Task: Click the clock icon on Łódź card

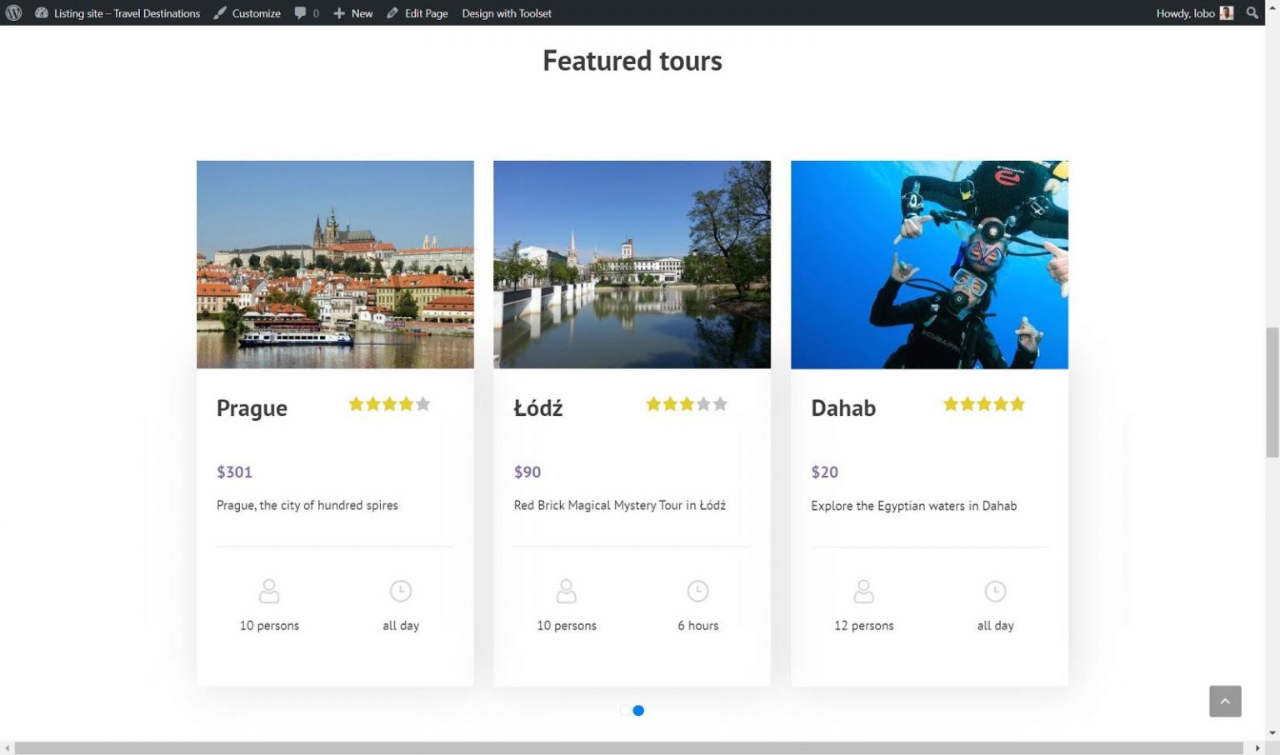Action: 697,590
